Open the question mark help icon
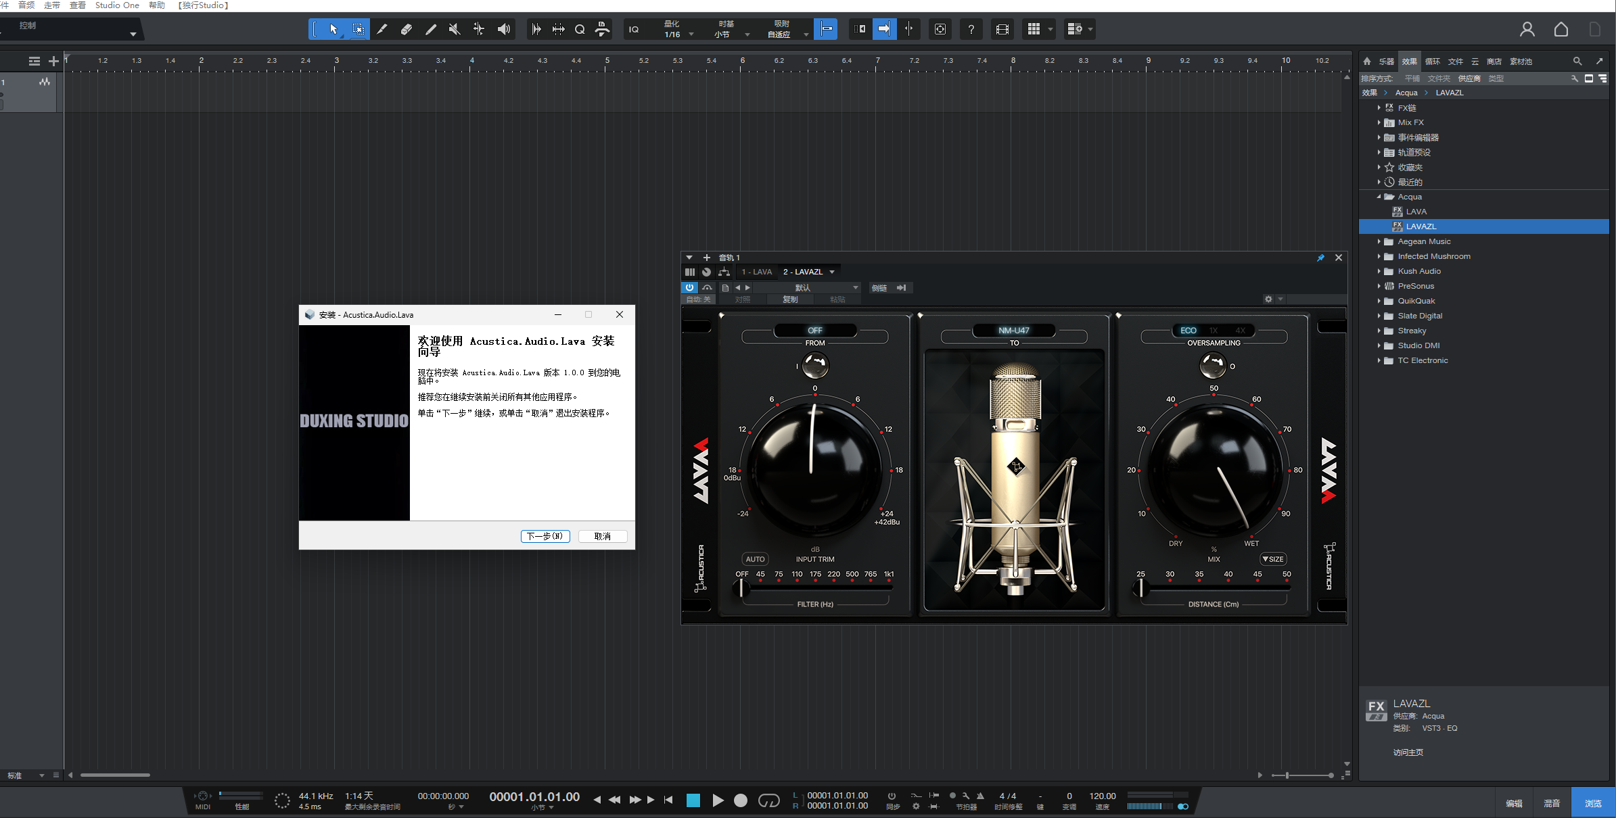1616x818 pixels. pyautogui.click(x=971, y=29)
